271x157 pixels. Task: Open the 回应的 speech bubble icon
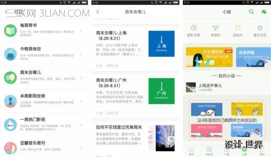[238, 28]
